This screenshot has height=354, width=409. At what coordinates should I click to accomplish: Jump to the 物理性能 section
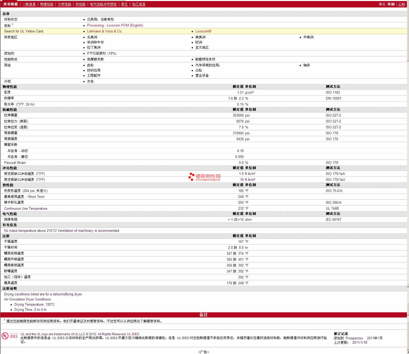coord(47,4)
